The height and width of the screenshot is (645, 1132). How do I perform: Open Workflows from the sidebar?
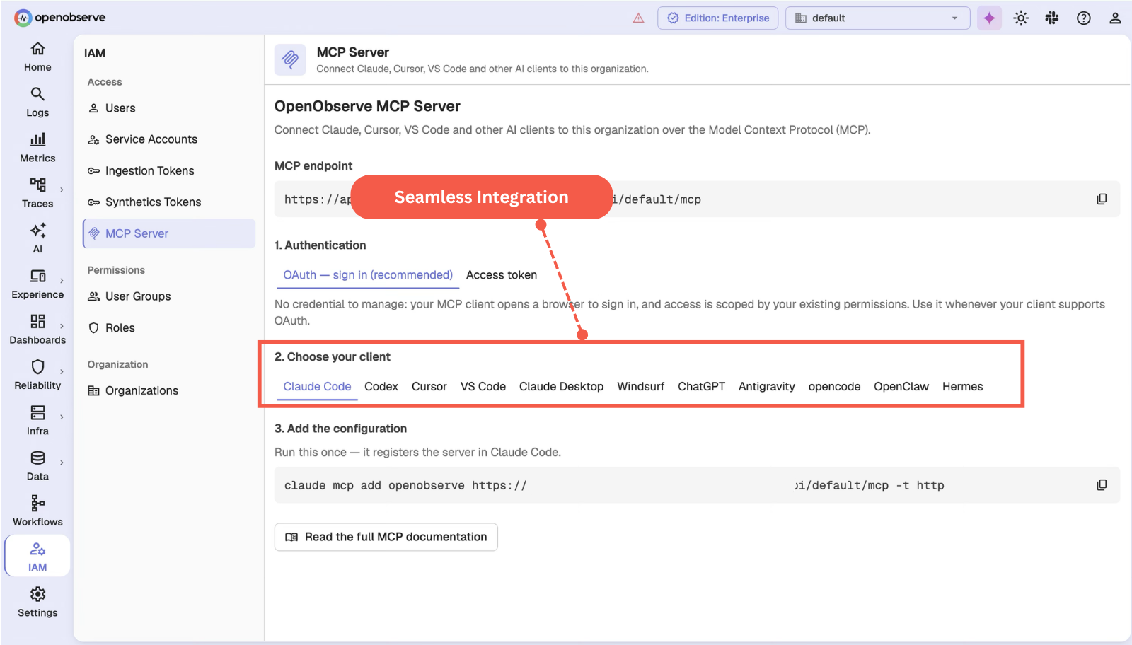point(37,511)
